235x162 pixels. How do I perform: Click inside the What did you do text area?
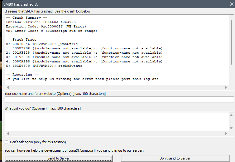[117, 122]
